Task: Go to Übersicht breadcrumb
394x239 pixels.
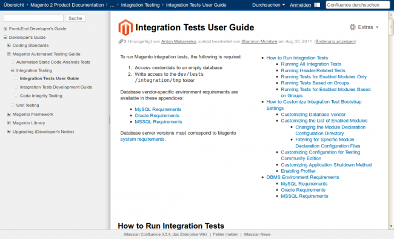Action: (x=14, y=5)
